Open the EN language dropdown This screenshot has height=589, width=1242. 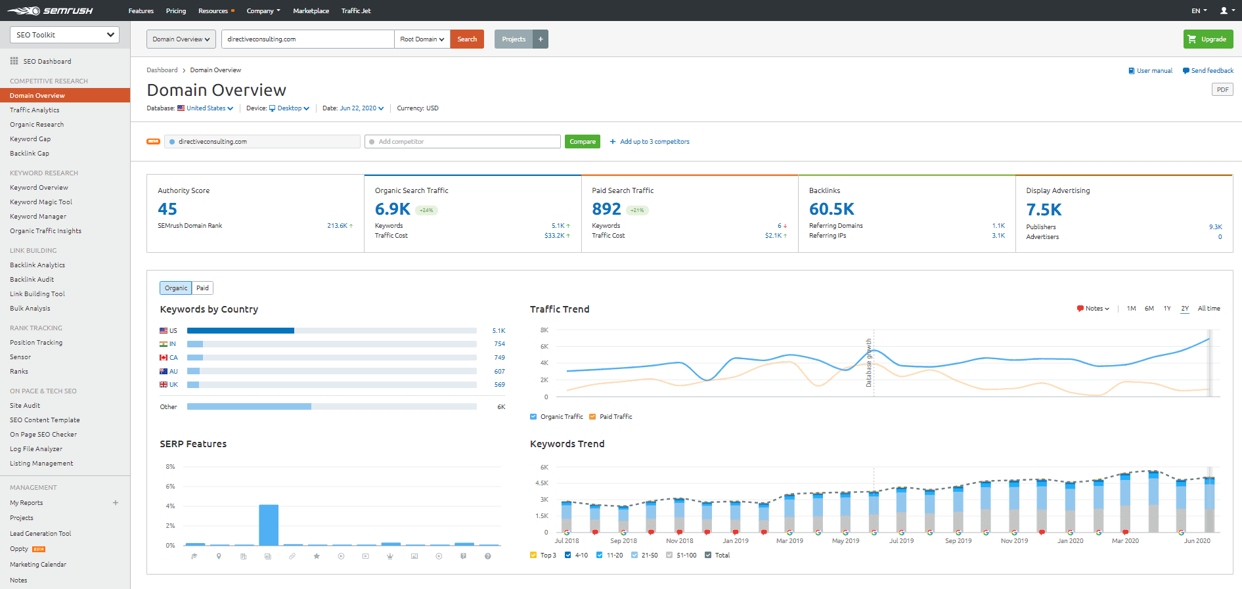tap(1199, 11)
